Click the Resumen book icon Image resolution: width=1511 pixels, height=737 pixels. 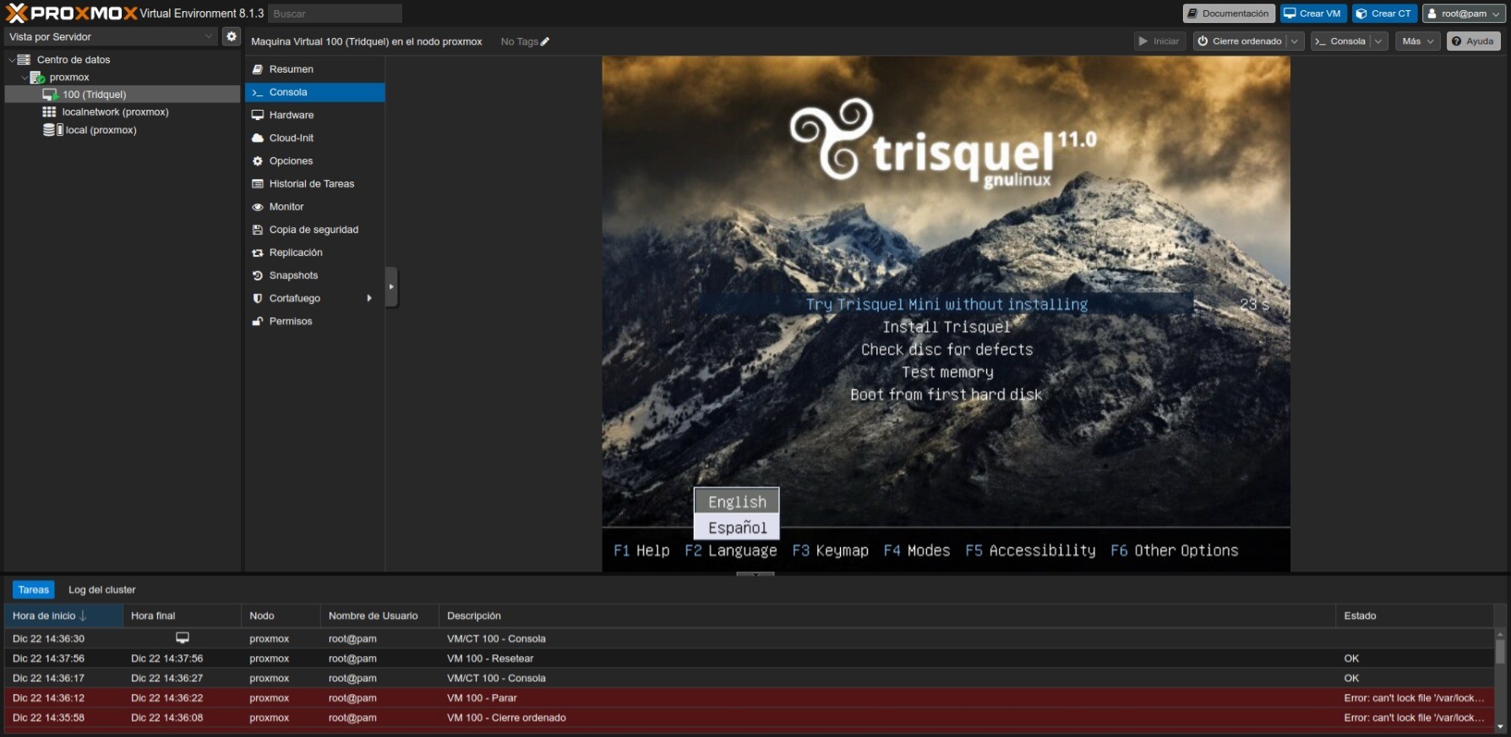click(x=258, y=69)
